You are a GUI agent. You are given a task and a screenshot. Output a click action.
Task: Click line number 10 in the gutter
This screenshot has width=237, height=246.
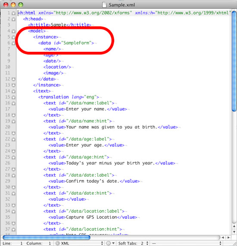(8, 67)
